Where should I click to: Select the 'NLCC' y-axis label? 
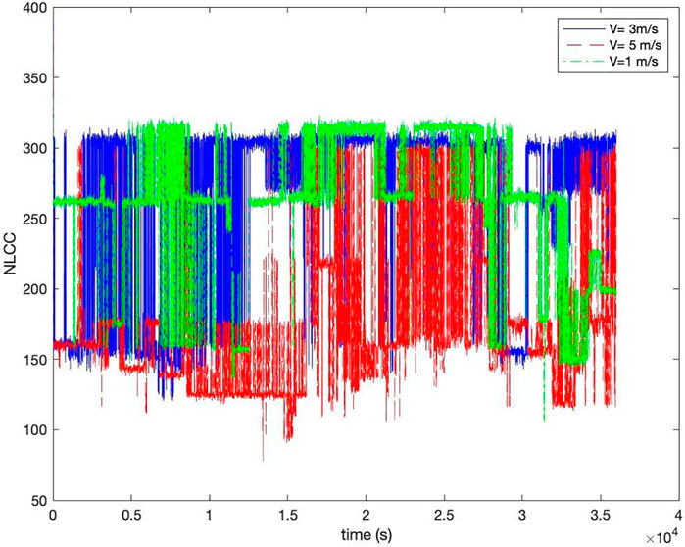(10, 254)
